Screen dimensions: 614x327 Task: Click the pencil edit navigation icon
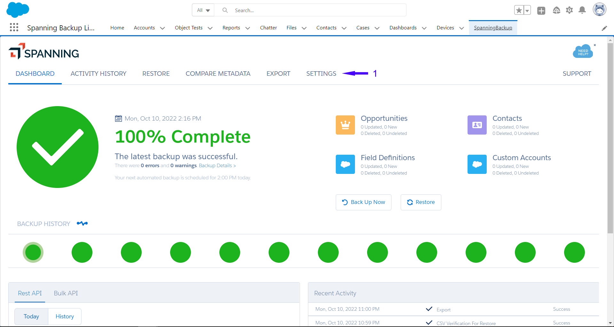[x=604, y=28]
